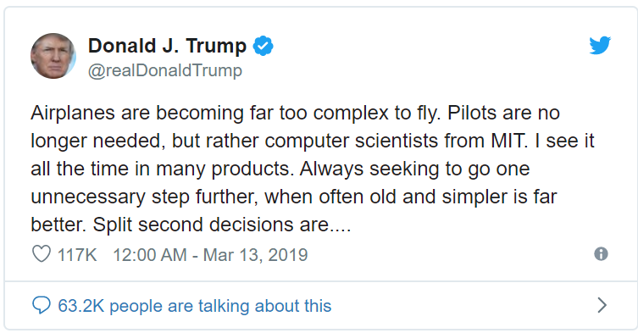Screen dimensions: 638x333
Task: Click the 'Mar 13, 2019' date text
Action: click(255, 255)
